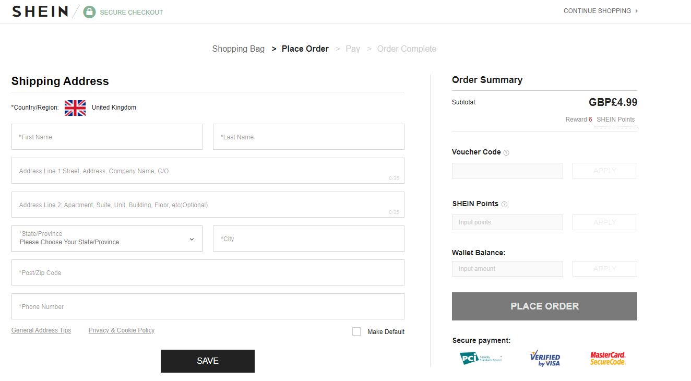Apply the voucher code

(605, 171)
